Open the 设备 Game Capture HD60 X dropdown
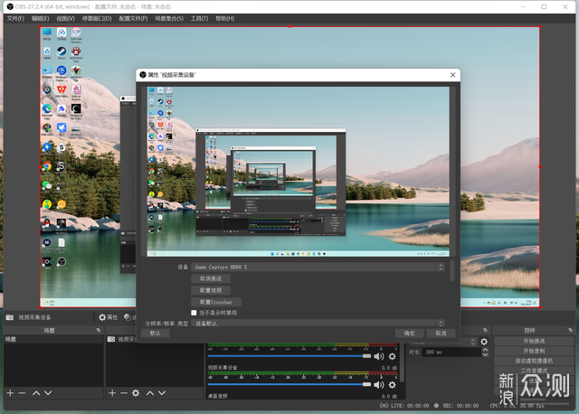Screen dimensions: 579x414 pos(318,268)
